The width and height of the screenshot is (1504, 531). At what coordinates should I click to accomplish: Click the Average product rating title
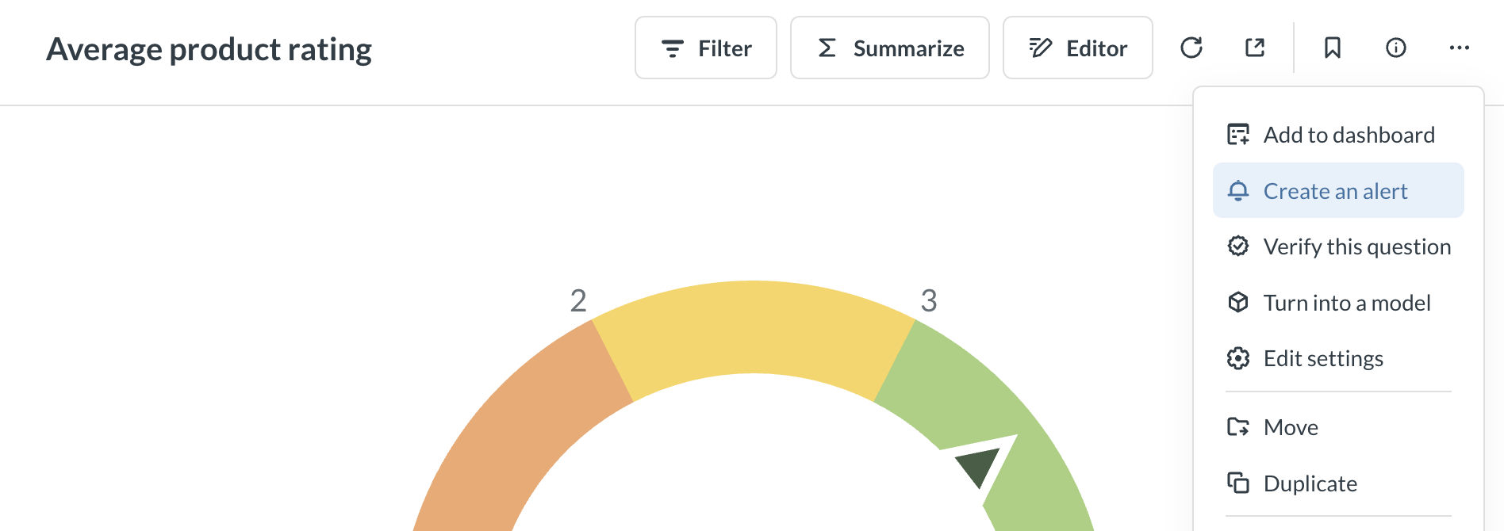[209, 49]
